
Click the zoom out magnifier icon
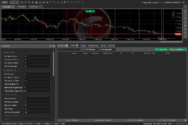[x=29, y=2]
